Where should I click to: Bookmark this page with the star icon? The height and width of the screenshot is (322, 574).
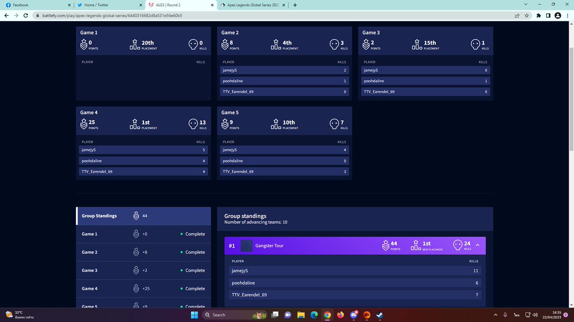tap(527, 15)
